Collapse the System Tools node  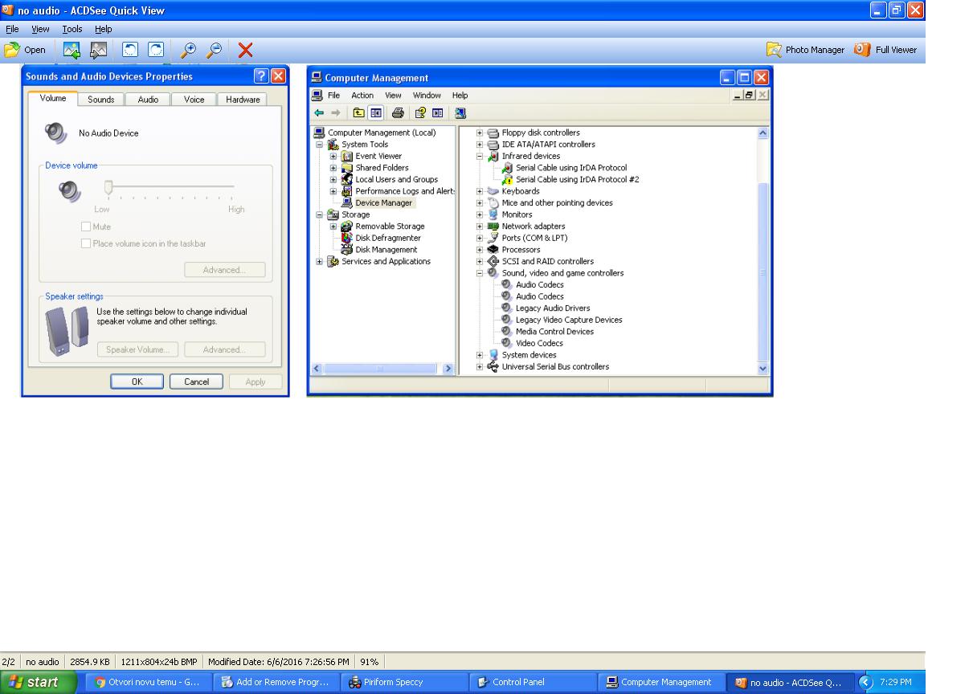click(x=319, y=145)
